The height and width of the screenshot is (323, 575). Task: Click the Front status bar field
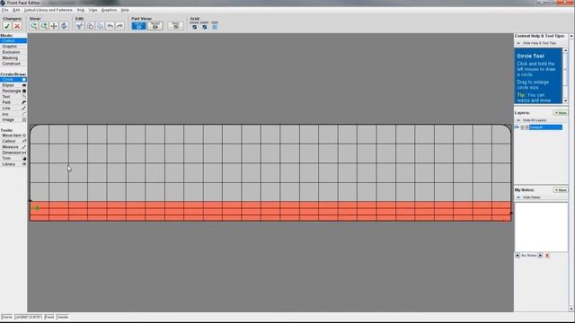pyautogui.click(x=49, y=317)
